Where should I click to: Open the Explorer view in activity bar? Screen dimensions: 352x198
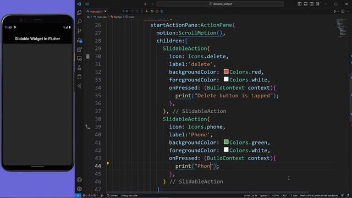(79, 13)
